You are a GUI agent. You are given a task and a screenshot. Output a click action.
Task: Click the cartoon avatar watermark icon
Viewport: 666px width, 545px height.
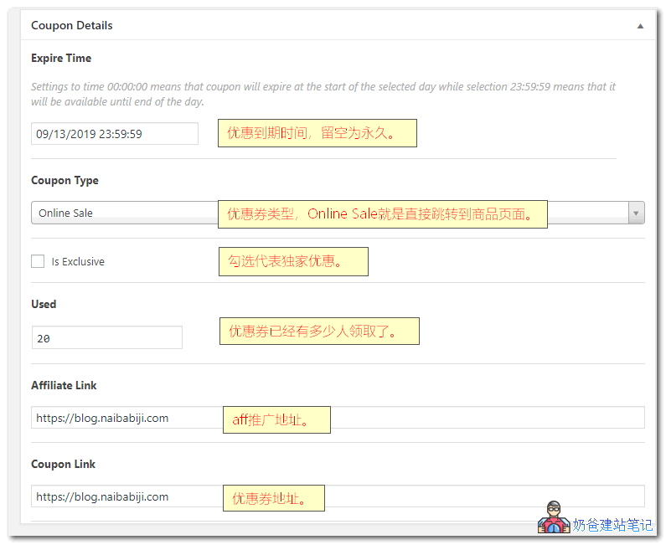[x=553, y=517]
